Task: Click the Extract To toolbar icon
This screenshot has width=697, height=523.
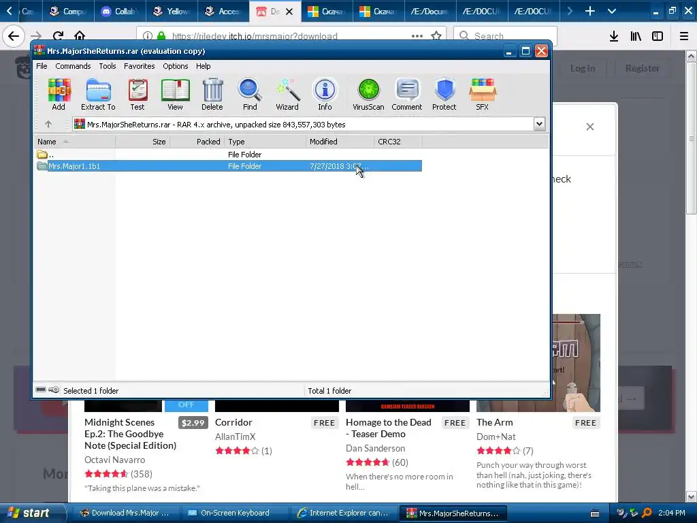Action: [x=98, y=94]
